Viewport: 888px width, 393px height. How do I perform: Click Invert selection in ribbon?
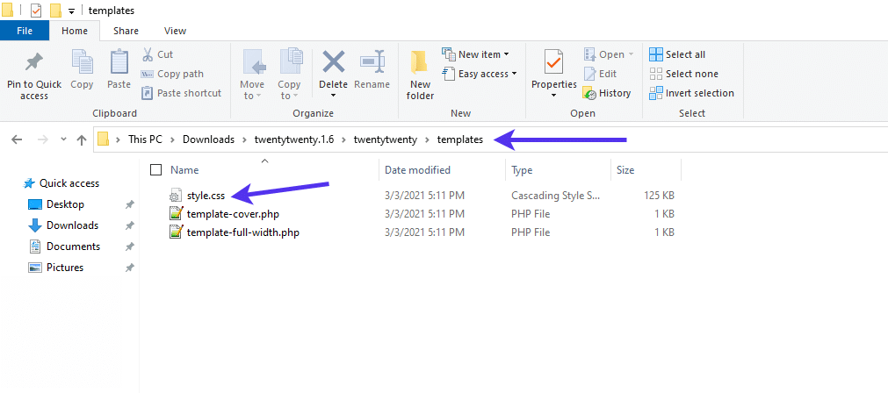coord(656,93)
